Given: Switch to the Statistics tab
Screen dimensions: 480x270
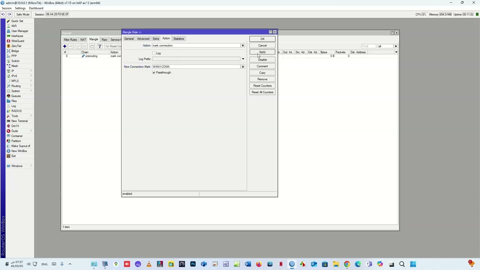Looking at the screenshot, I should (x=178, y=39).
